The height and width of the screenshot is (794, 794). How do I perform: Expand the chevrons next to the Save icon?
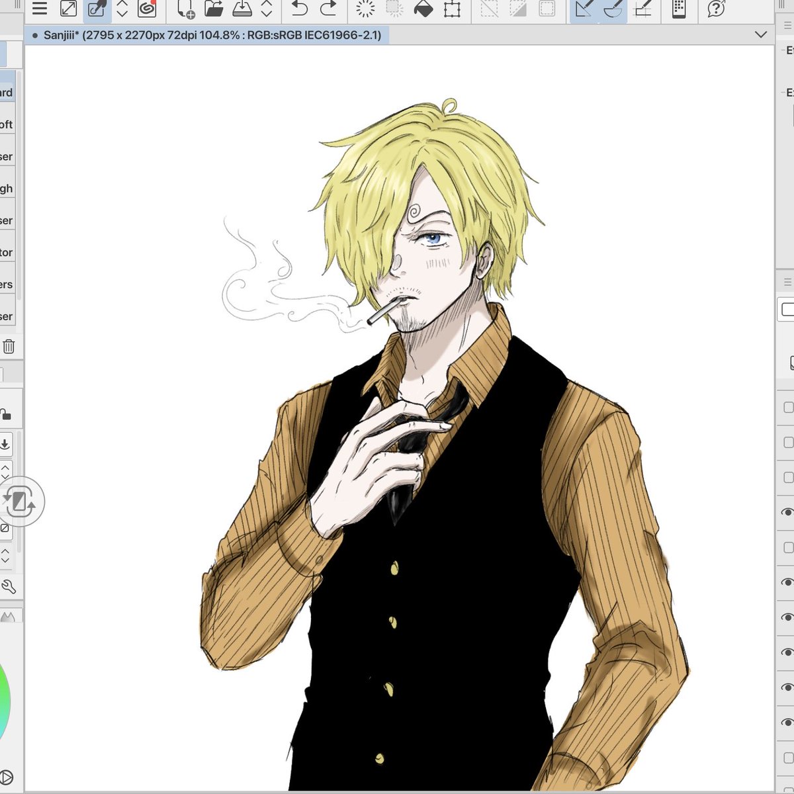click(x=267, y=9)
